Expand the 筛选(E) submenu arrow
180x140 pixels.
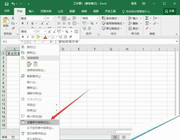[57, 105]
